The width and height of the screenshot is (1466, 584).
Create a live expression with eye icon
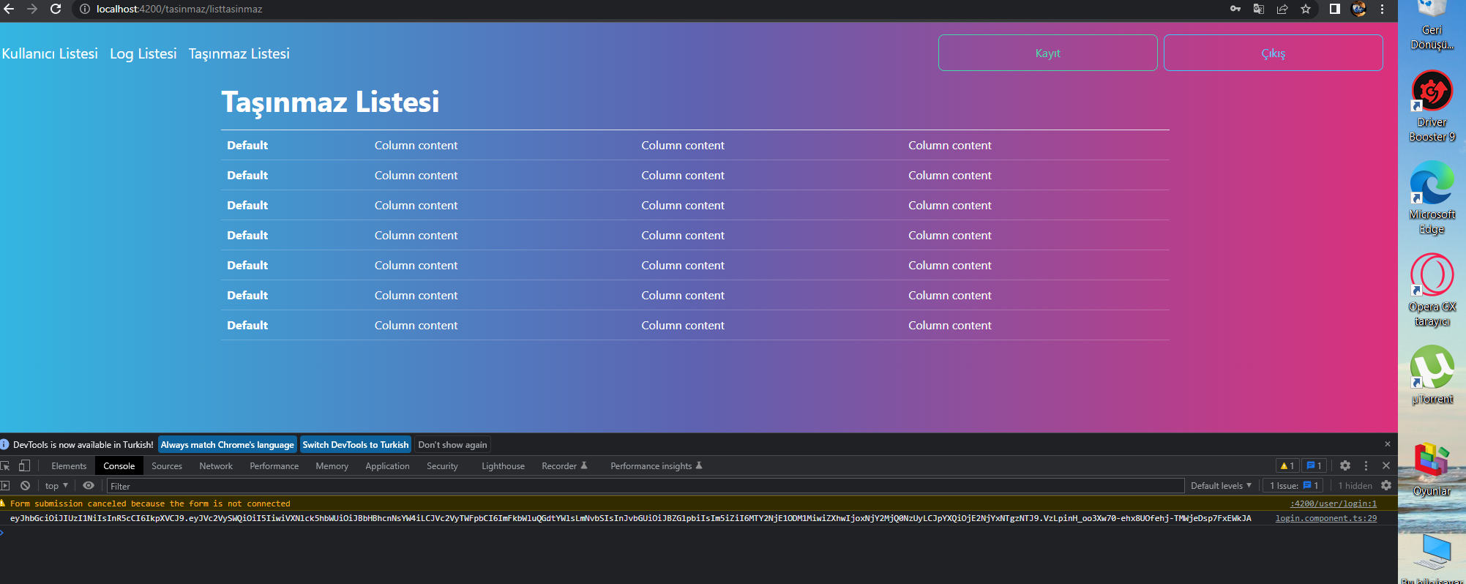pyautogui.click(x=89, y=485)
